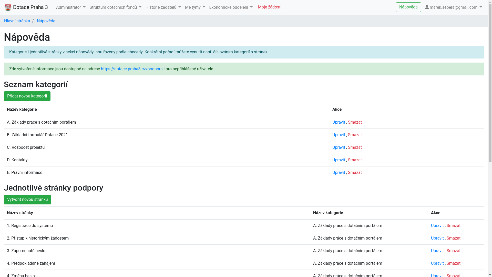Click Vytvořit novou stránku button
The image size is (492, 277).
[x=27, y=200]
